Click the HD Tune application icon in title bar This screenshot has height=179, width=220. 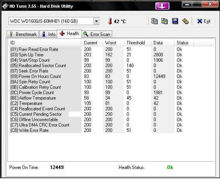click(x=5, y=6)
